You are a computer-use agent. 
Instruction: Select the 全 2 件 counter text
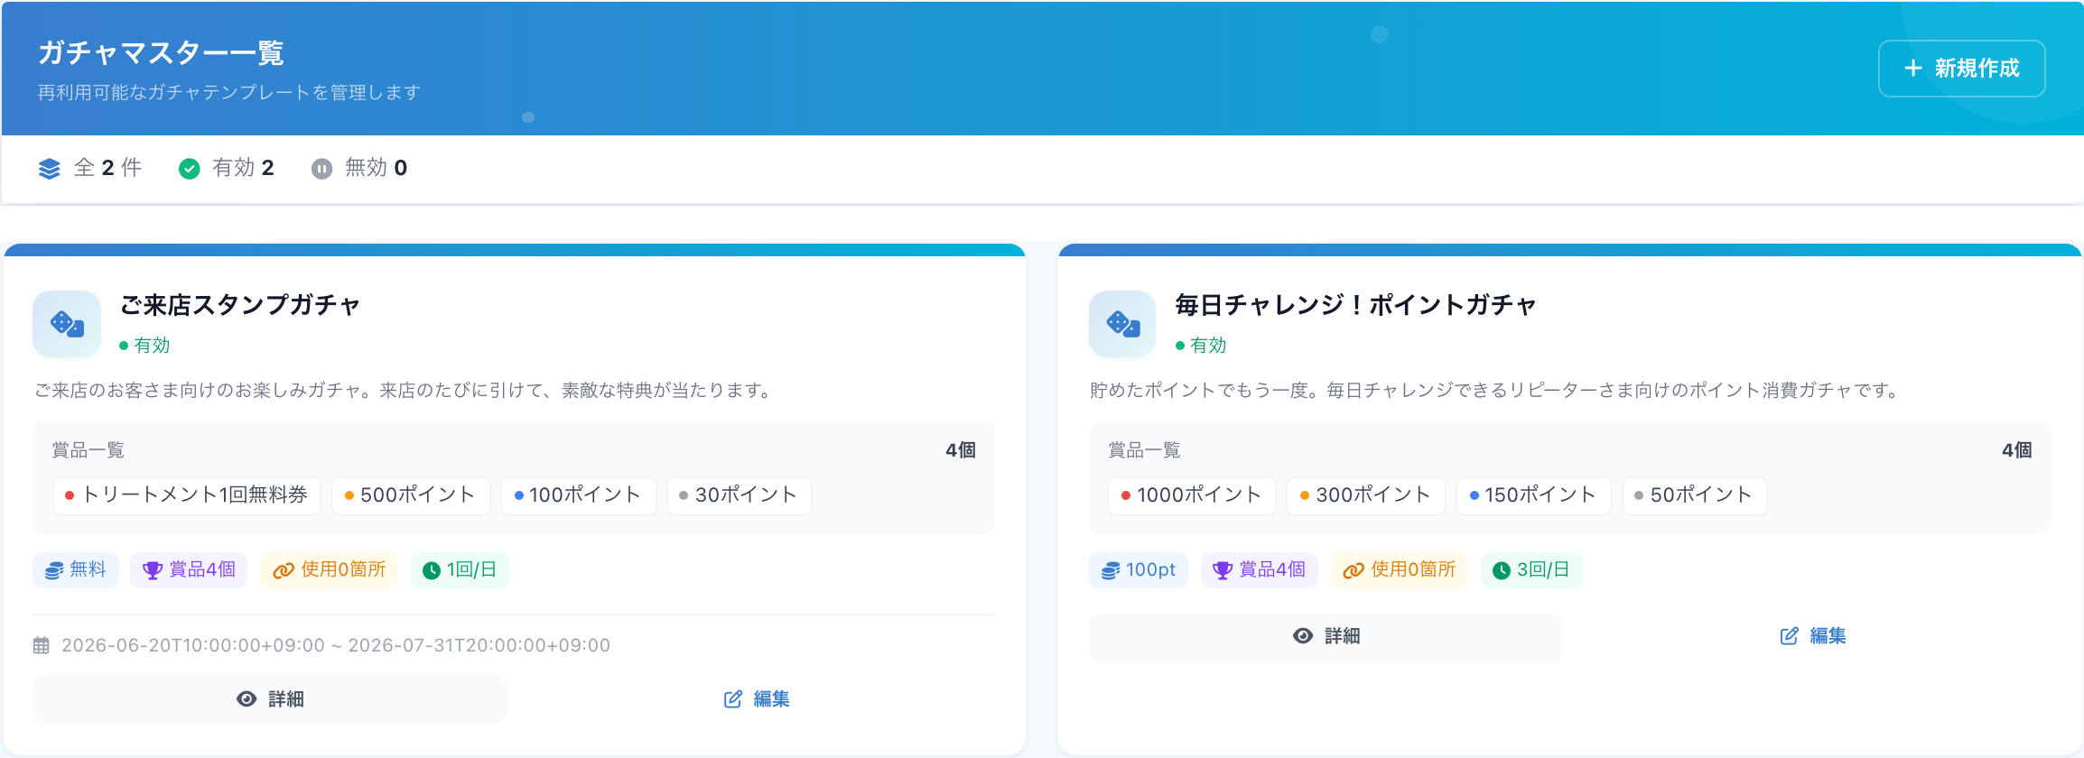107,168
